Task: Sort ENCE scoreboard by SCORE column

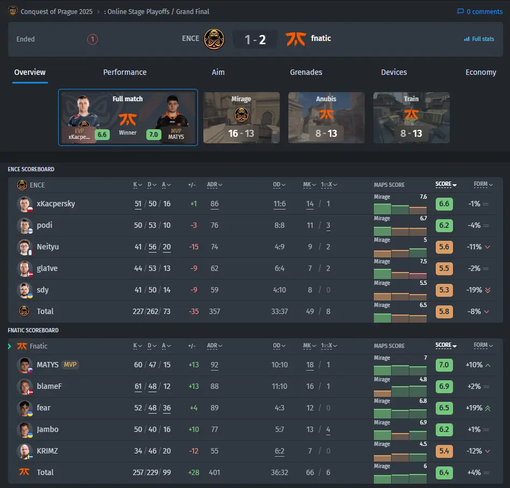Action: pos(446,185)
